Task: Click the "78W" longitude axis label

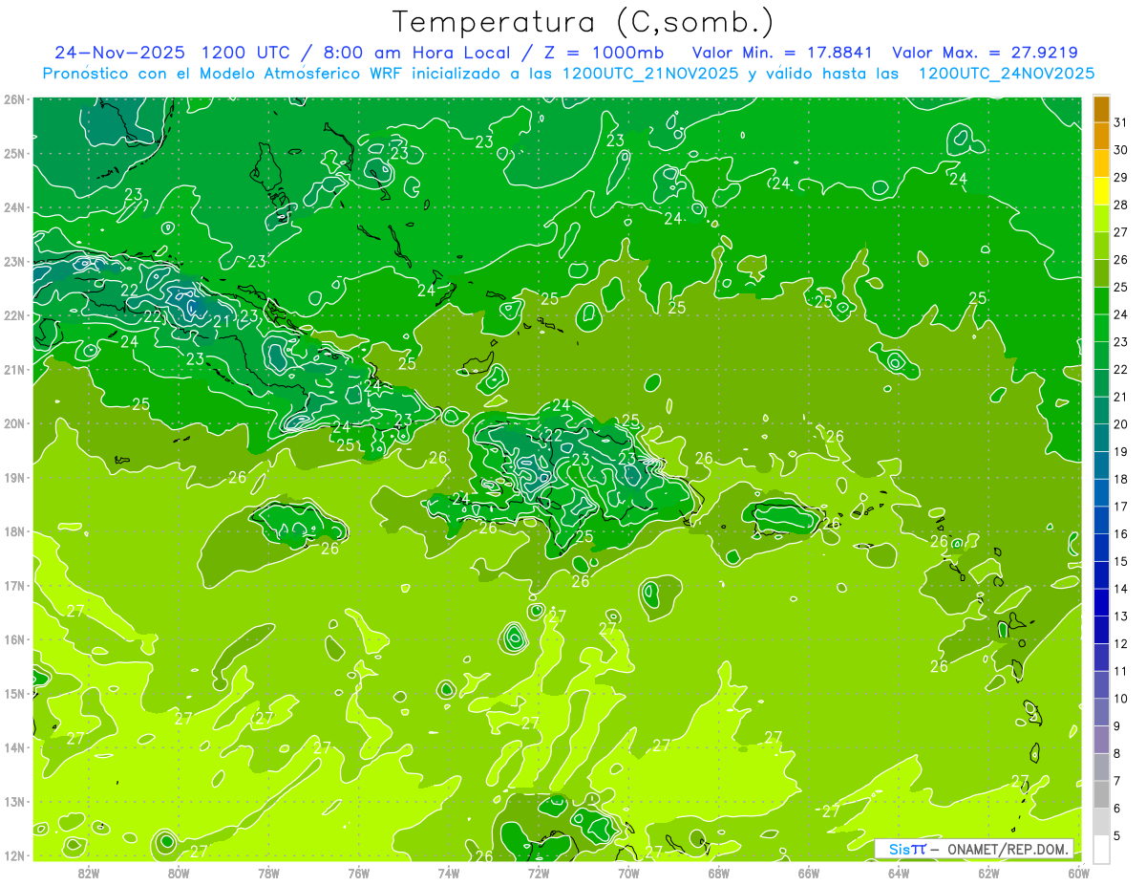Action: 268,872
